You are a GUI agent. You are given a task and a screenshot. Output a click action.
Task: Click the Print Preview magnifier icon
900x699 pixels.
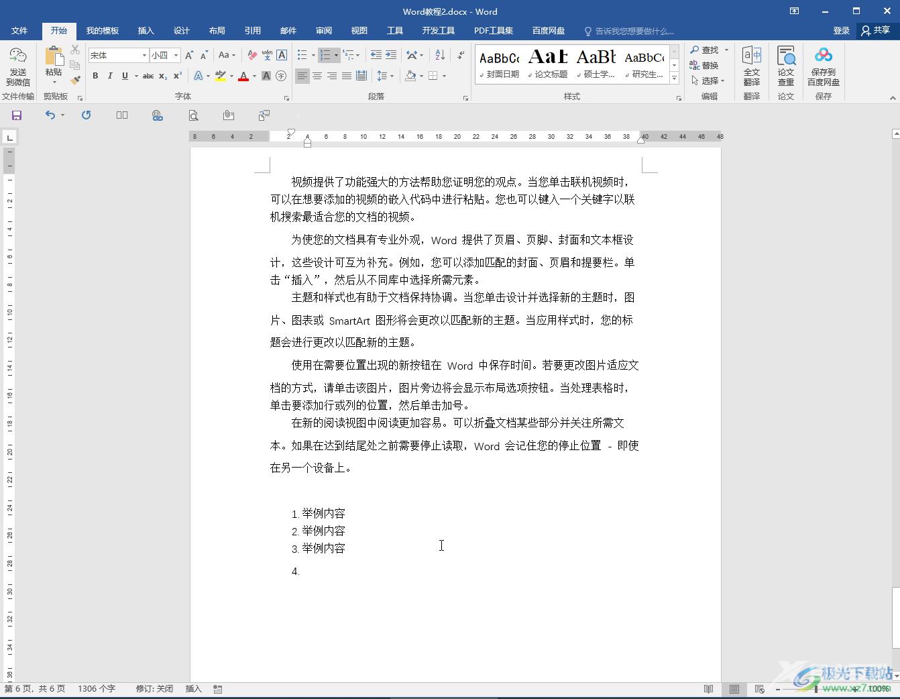coord(193,115)
